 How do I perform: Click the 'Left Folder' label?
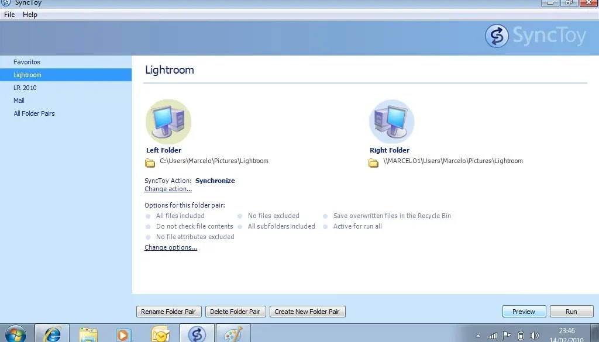164,150
